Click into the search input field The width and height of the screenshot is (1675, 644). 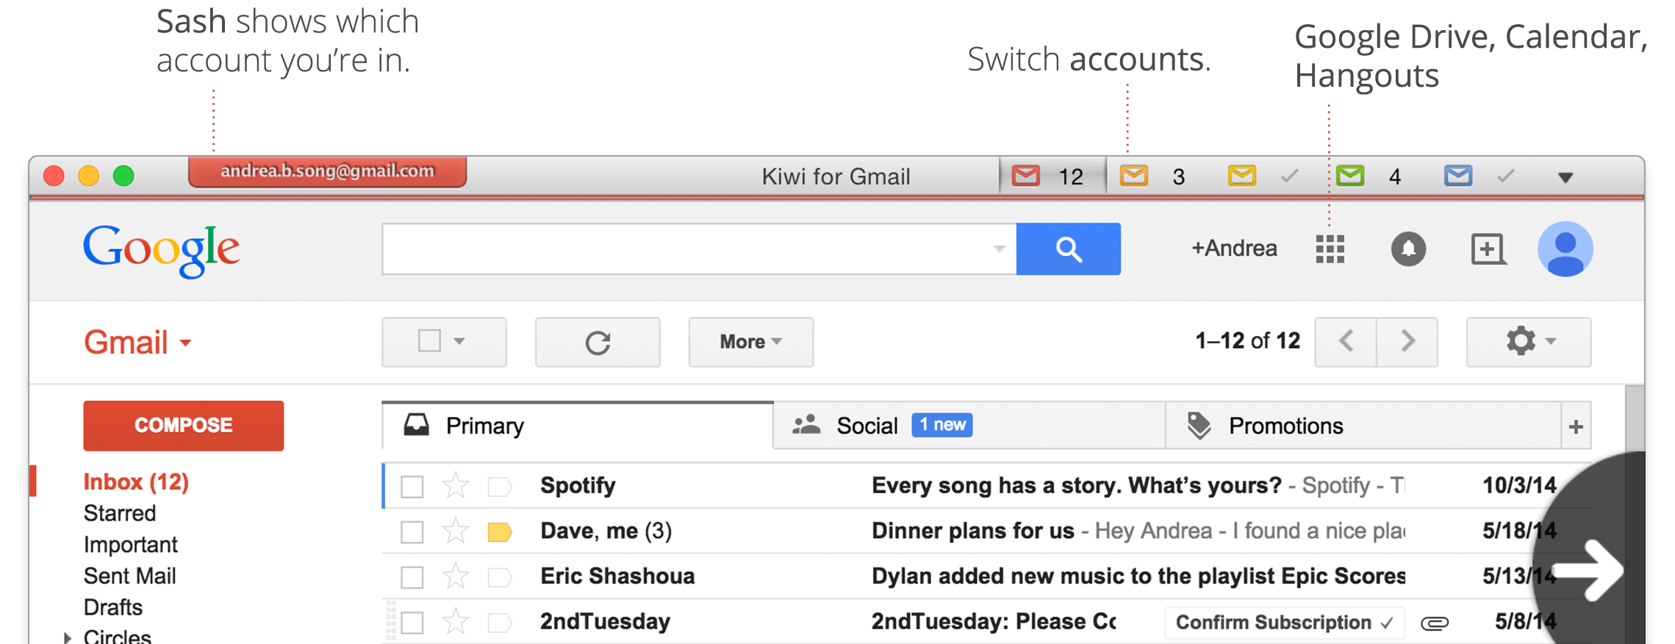(x=684, y=249)
